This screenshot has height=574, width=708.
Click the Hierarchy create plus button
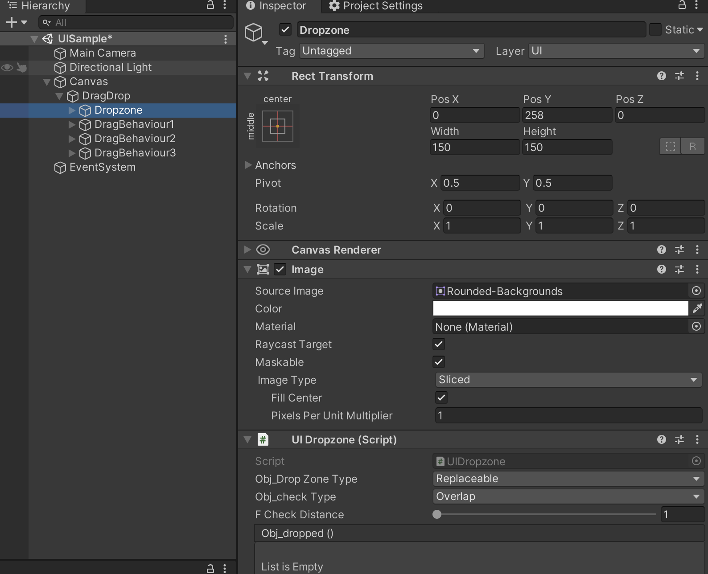coord(12,22)
